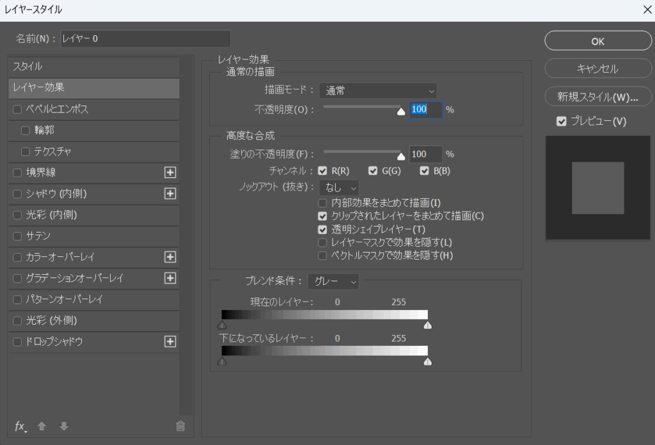Add another カラーオーバーレイ with plus icon
This screenshot has width=655, height=445.
click(170, 257)
